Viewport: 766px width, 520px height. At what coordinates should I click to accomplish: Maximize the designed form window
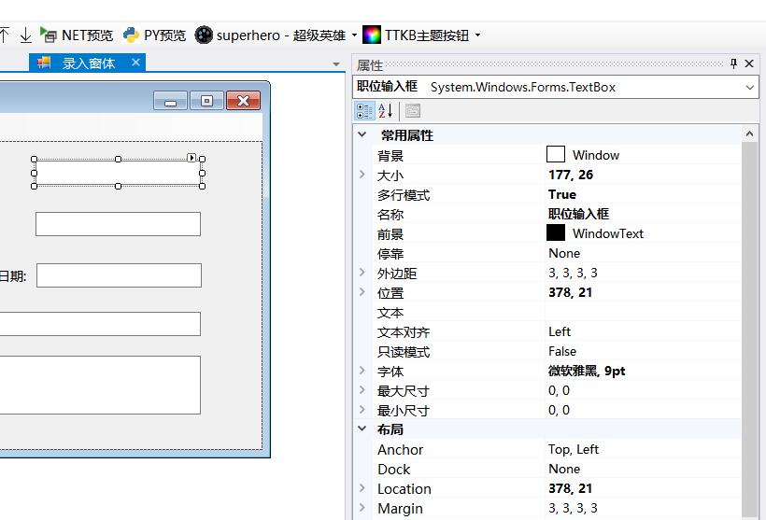[x=206, y=101]
